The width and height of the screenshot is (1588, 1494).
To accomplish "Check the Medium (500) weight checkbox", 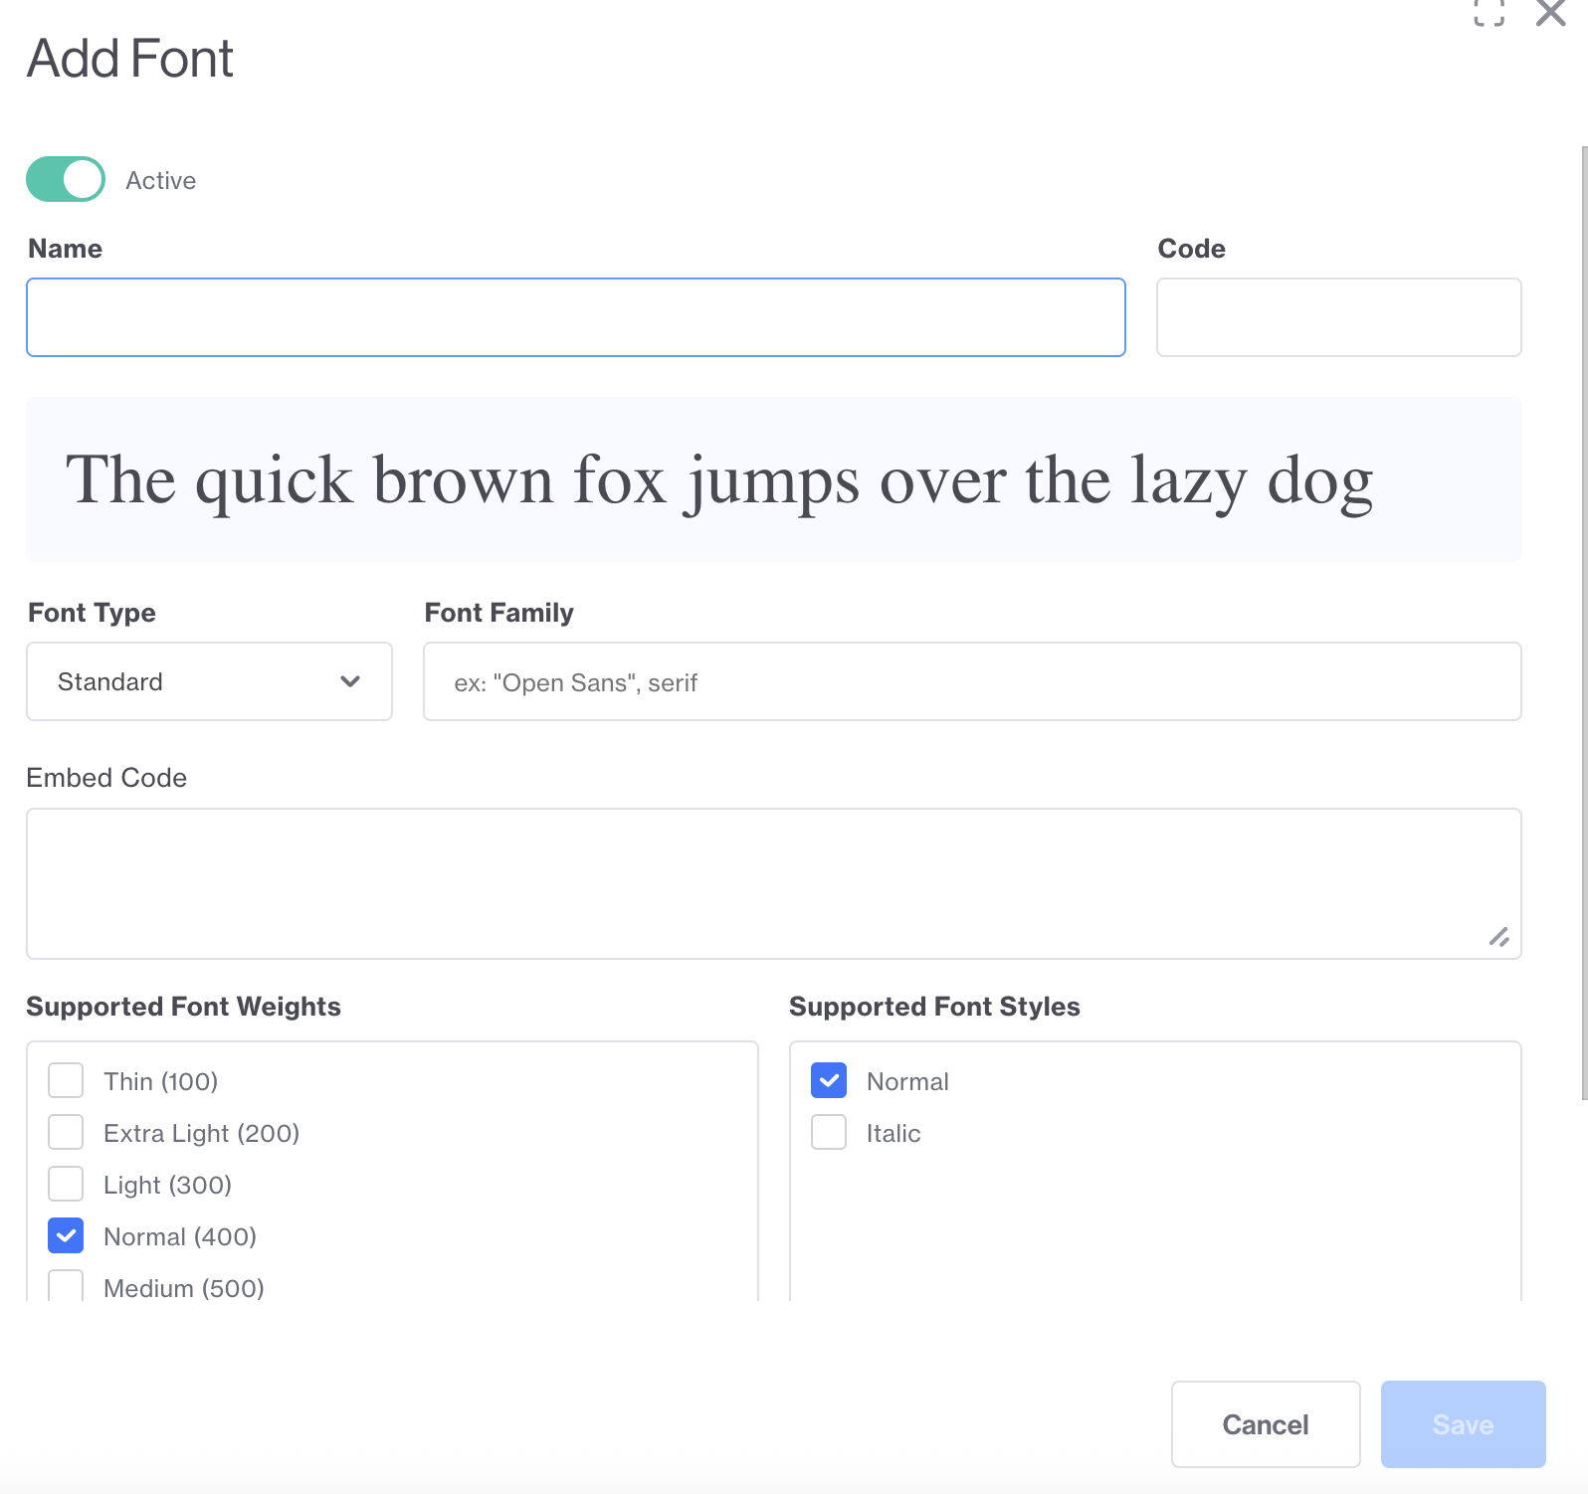I will pos(66,1285).
